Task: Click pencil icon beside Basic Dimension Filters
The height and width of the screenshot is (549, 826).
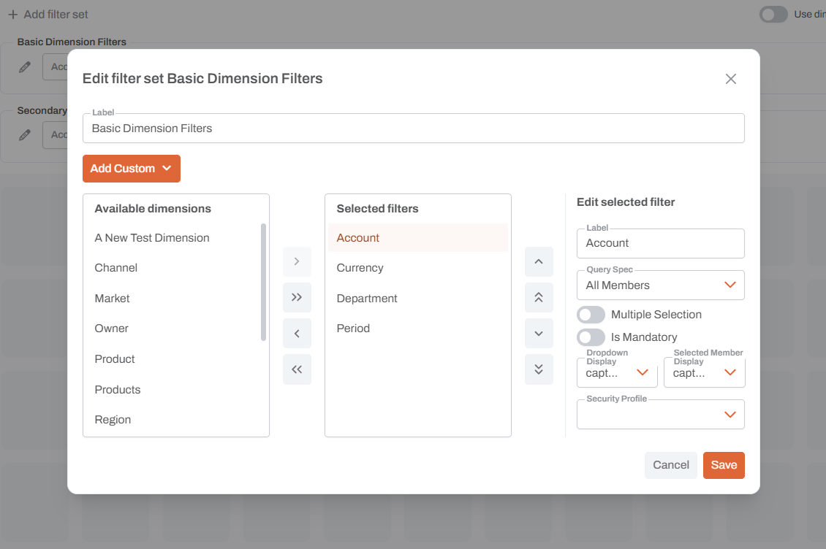Action: 25,66
